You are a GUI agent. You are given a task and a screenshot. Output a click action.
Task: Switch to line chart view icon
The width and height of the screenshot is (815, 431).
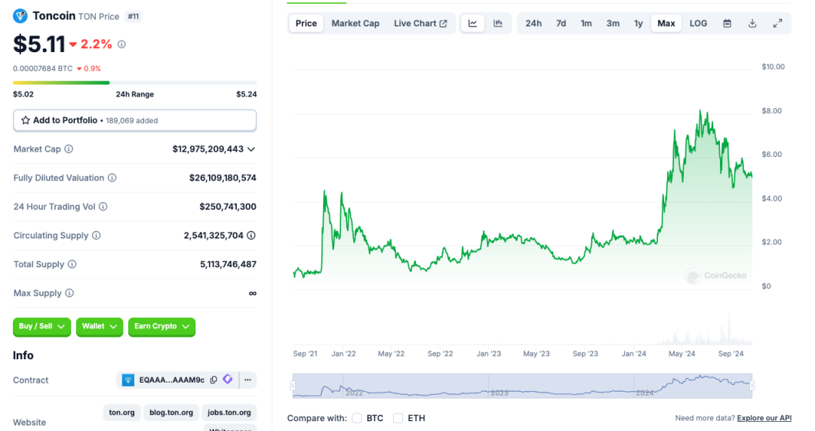[472, 23]
